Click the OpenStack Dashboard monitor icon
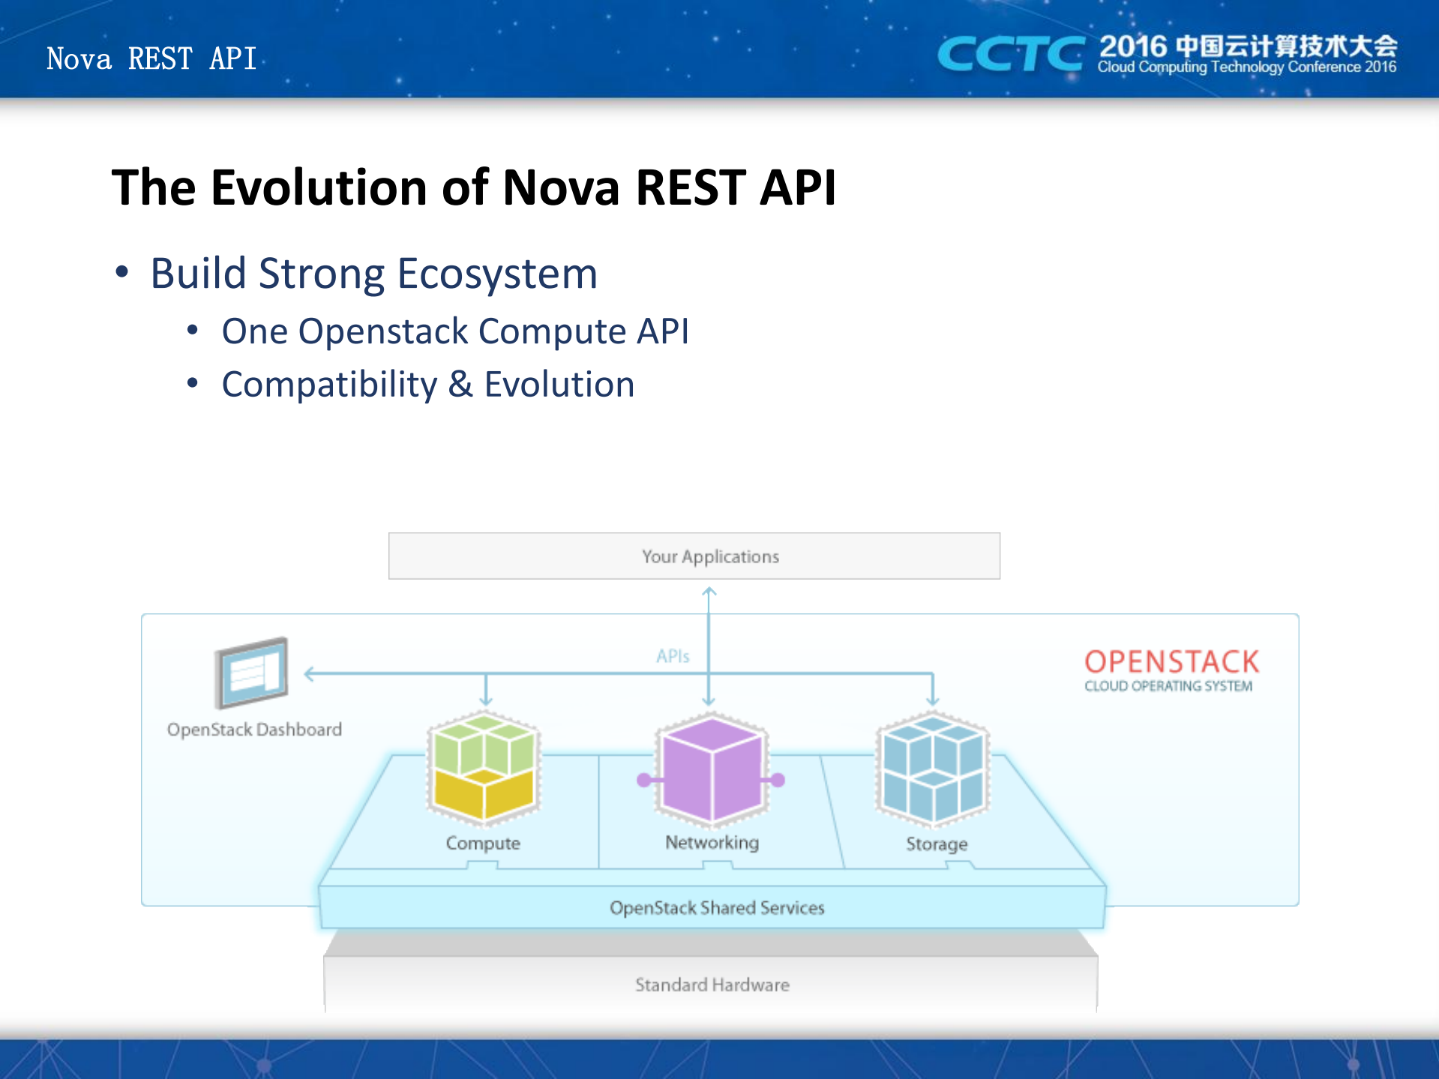The height and width of the screenshot is (1079, 1439). pyautogui.click(x=252, y=673)
